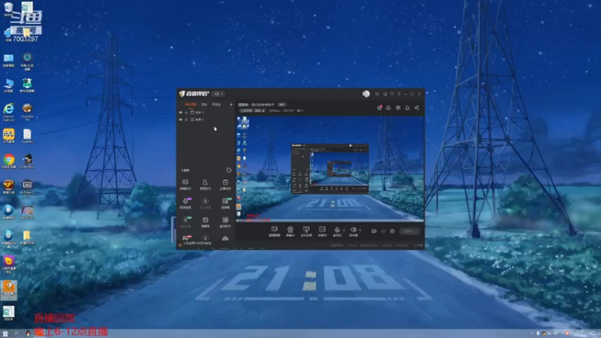Select the first source row in the list
The height and width of the screenshot is (338, 601).
pos(206,113)
